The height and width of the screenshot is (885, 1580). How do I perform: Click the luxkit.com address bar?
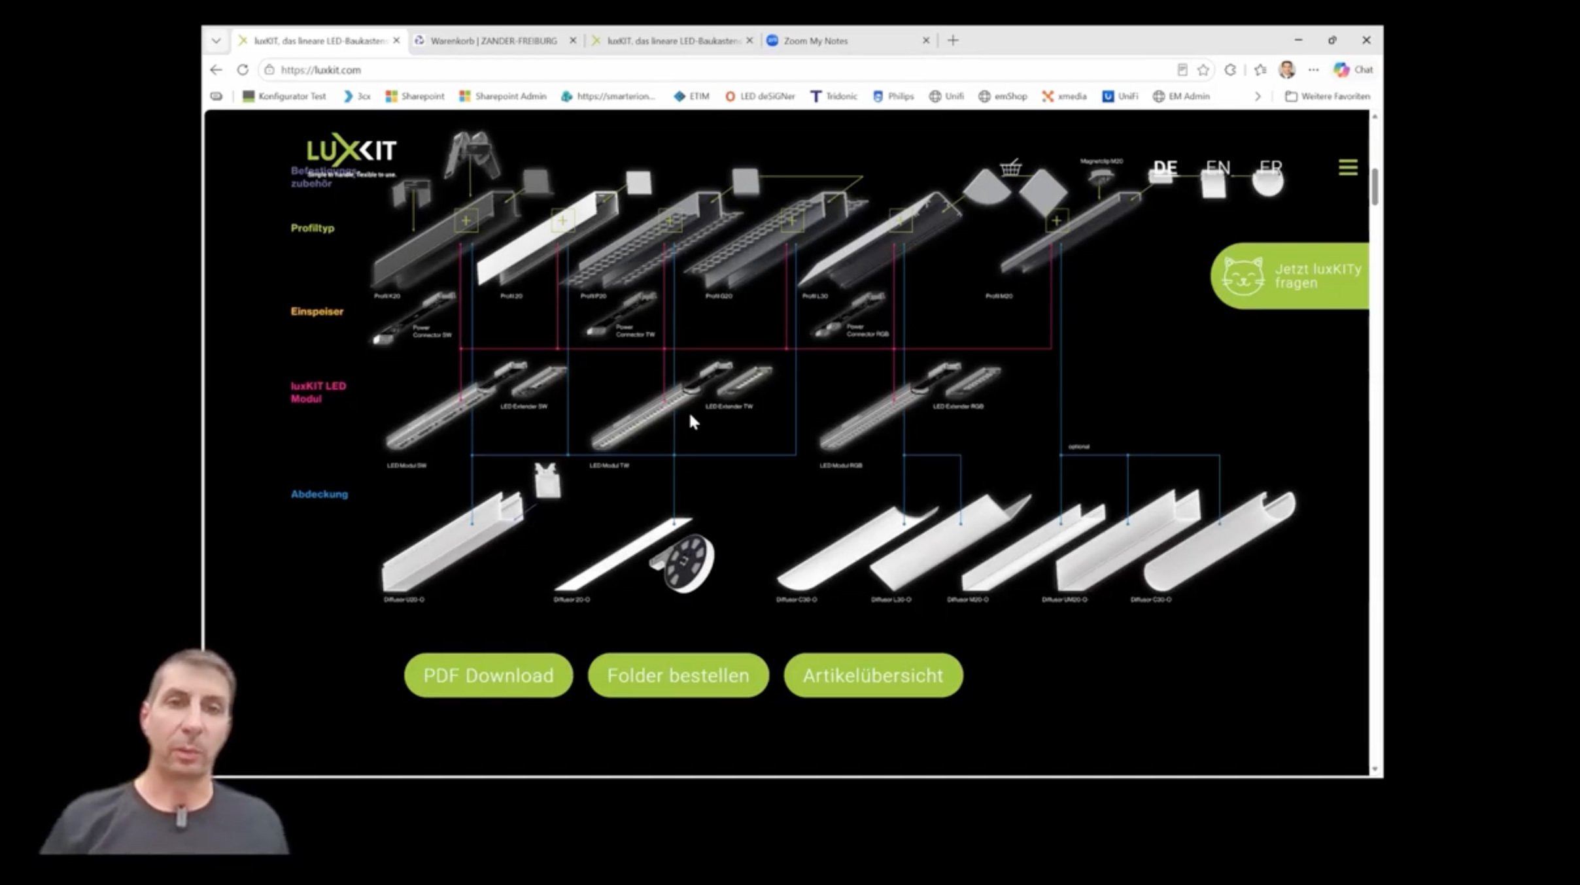click(x=719, y=69)
